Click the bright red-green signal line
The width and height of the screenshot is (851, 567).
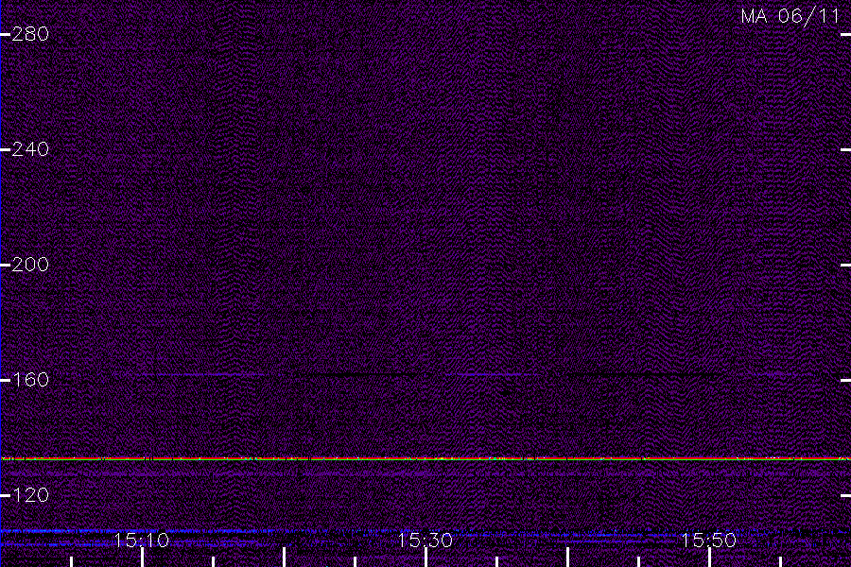[x=425, y=459]
